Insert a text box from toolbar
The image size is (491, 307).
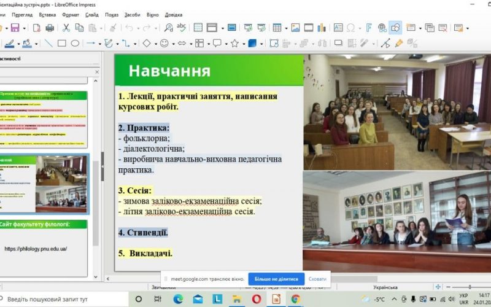tap(338, 28)
